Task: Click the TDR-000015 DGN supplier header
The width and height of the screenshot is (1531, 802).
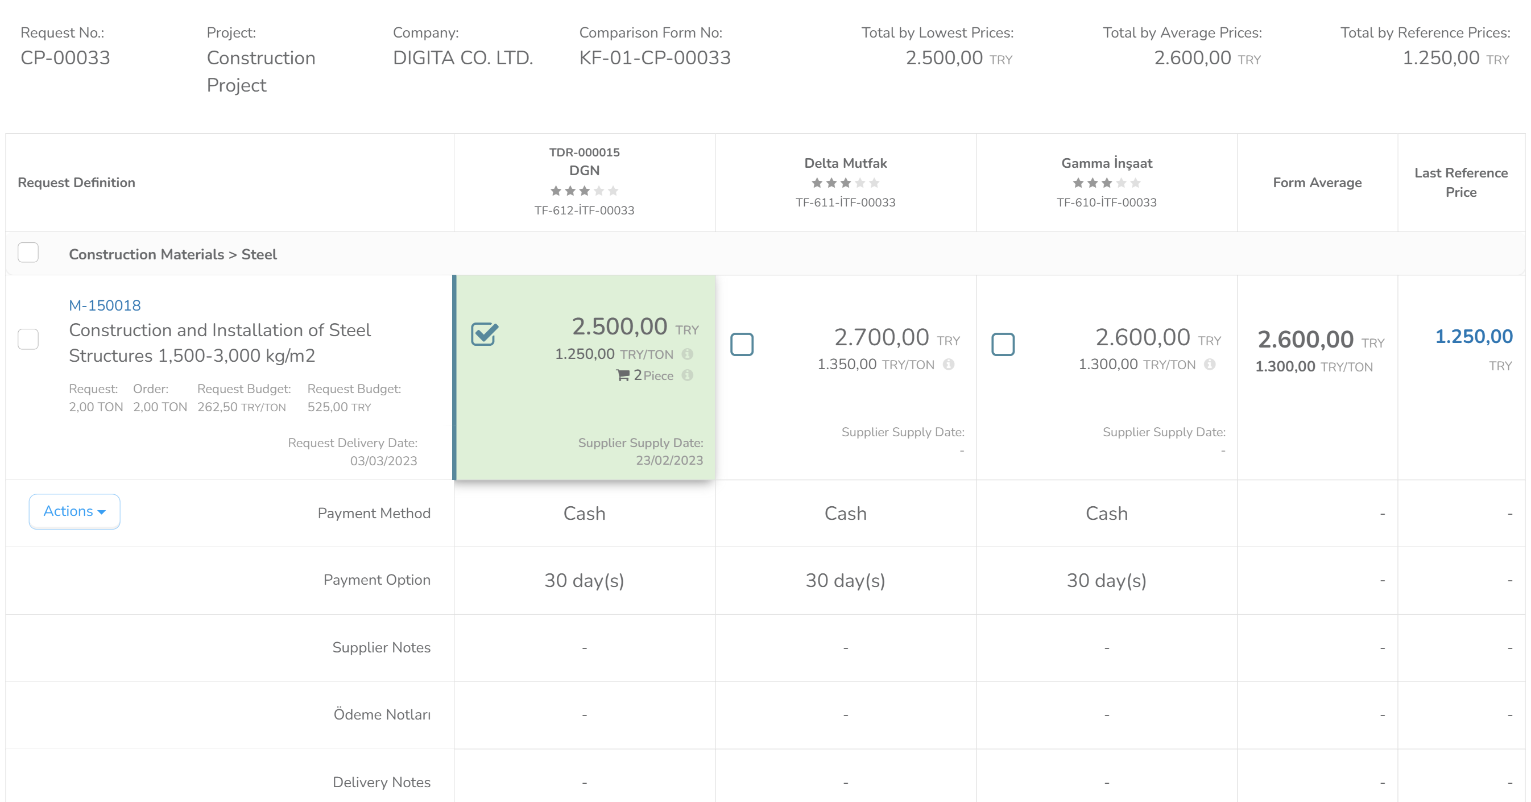Action: 584,162
